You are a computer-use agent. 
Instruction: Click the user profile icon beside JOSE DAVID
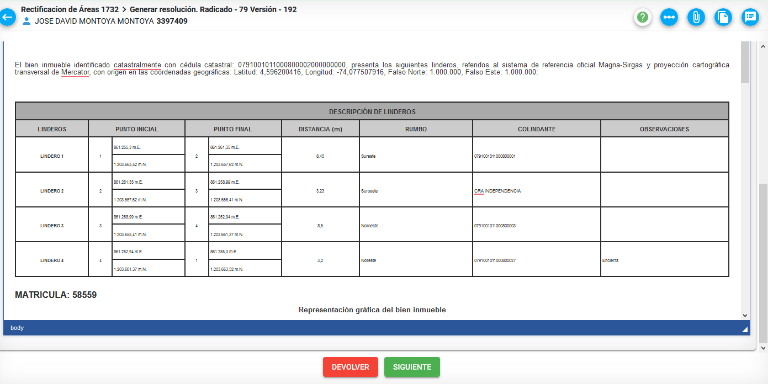[x=27, y=22]
